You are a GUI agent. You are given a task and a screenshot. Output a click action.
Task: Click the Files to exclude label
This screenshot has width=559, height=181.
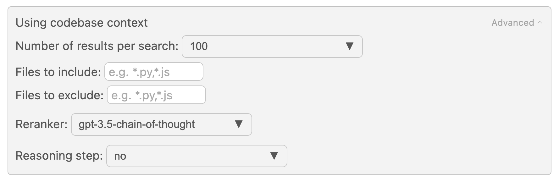(x=59, y=95)
